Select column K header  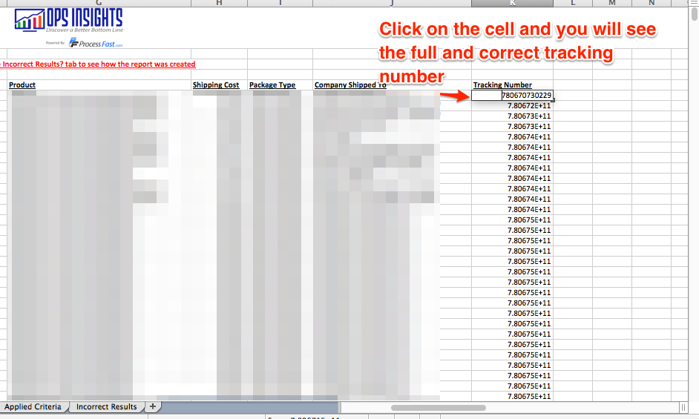pos(512,3)
